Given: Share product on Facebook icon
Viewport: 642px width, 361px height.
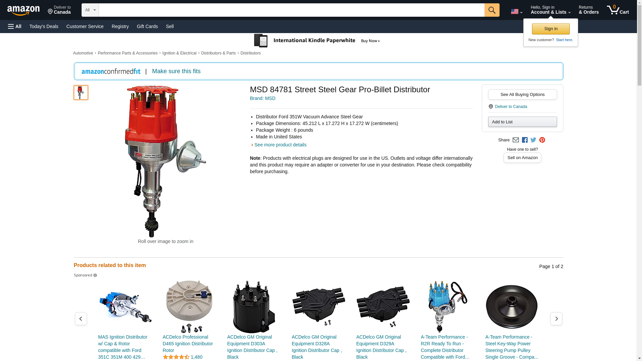Looking at the screenshot, I should point(525,140).
